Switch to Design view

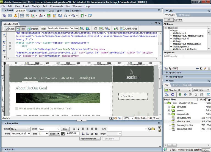[33, 29]
